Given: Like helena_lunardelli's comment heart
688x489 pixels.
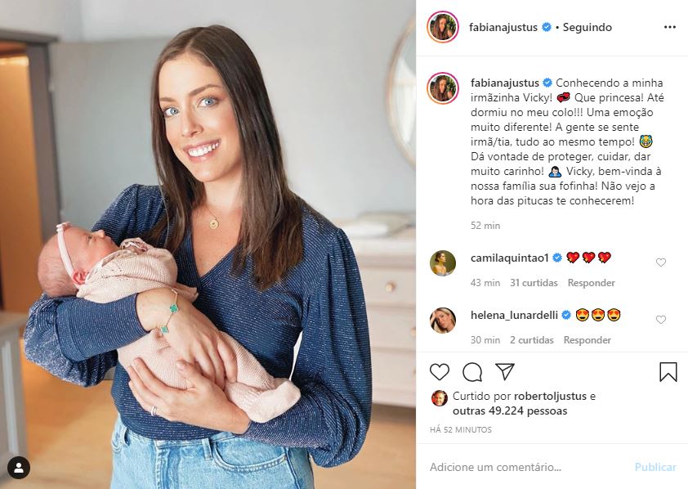Looking at the screenshot, I should pos(661,320).
